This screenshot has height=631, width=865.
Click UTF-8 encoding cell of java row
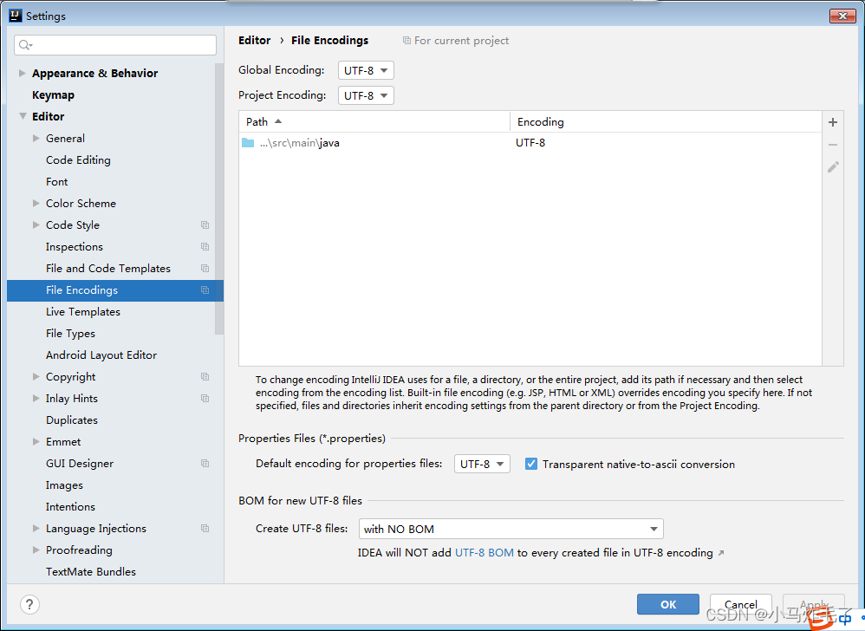coord(530,143)
